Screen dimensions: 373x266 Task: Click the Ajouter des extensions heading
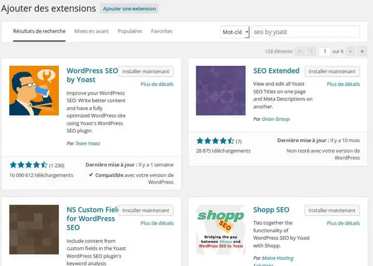(x=48, y=9)
